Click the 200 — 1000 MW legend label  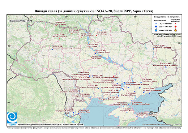click(x=165, y=27)
